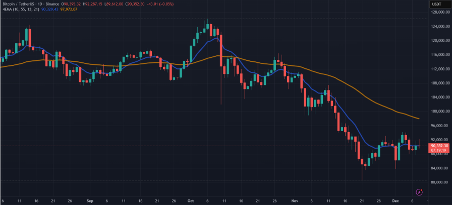Click the 112,000.00 price axis label
Screen dimensions: 452x205
439,69
